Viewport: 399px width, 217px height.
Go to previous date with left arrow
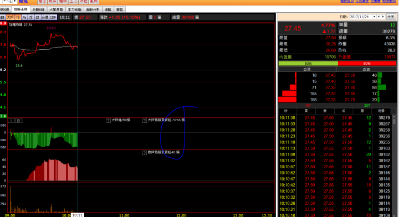click(x=378, y=17)
